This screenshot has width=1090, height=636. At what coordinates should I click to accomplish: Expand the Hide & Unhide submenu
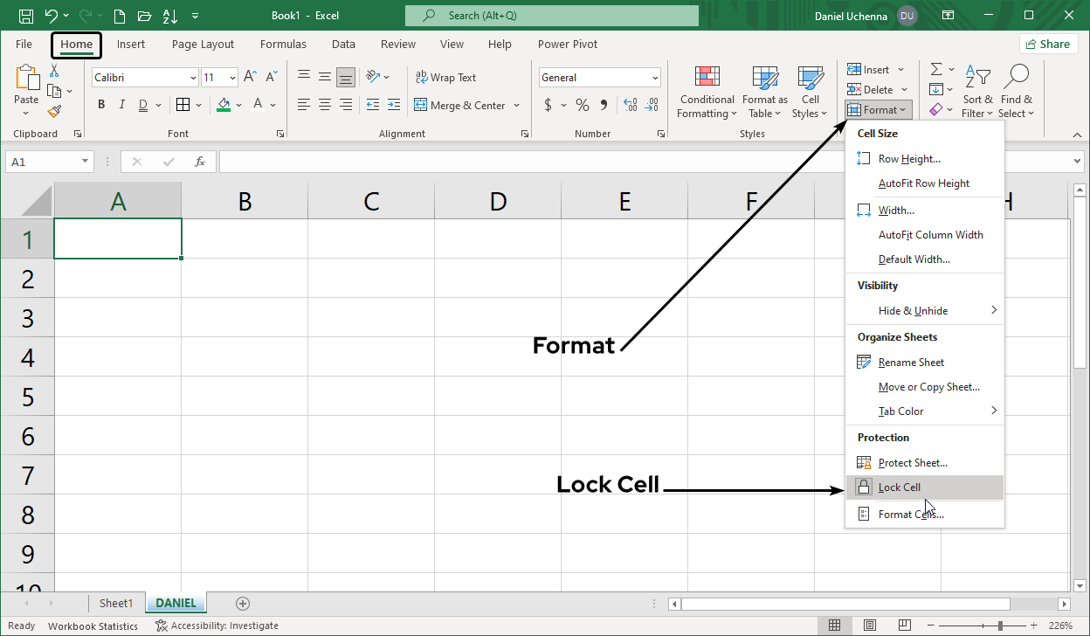pos(925,311)
